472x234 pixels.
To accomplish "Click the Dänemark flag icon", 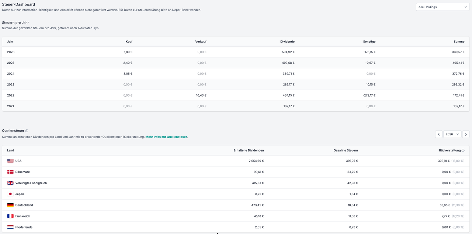I will pos(10,172).
